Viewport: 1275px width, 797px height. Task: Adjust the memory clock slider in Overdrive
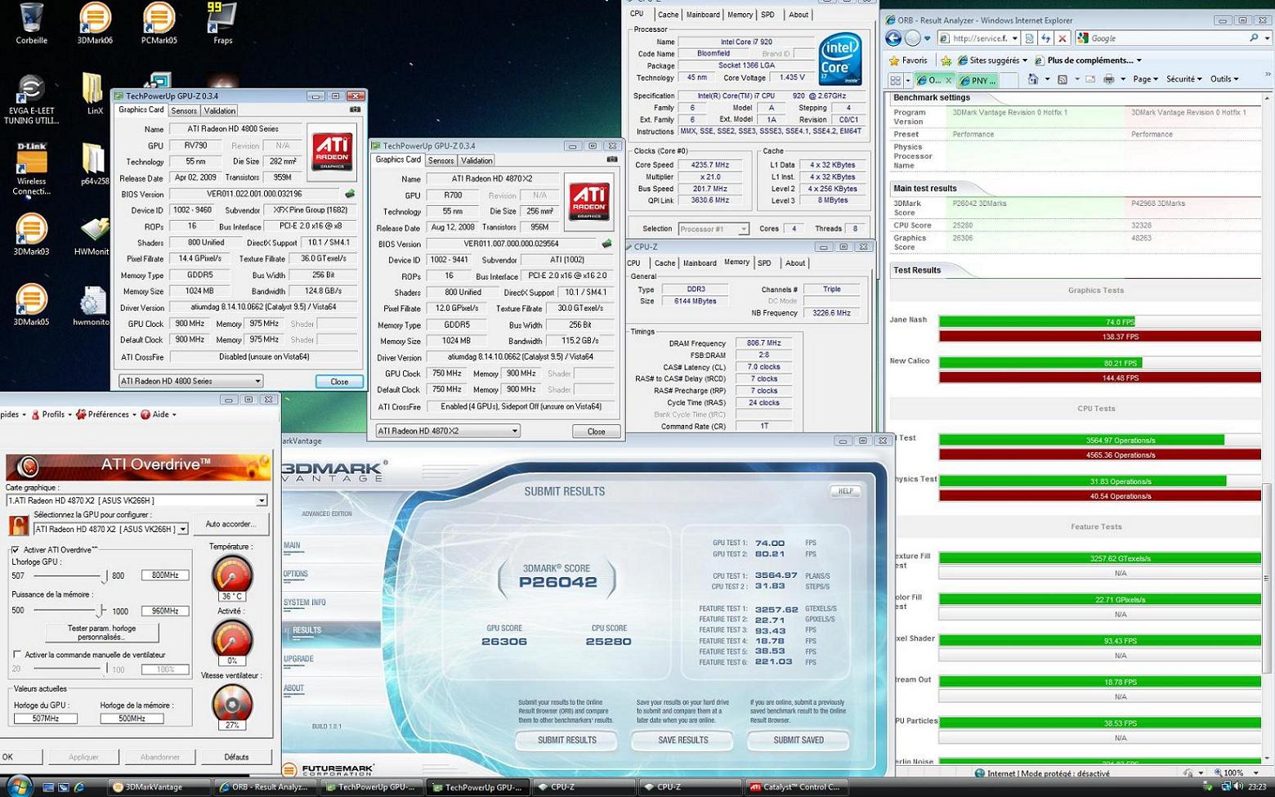tap(101, 611)
